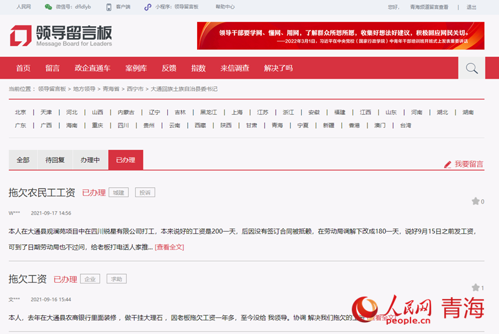The width and height of the screenshot is (499, 334).
Task: Select 北京 in the province list
Action: click(21, 112)
